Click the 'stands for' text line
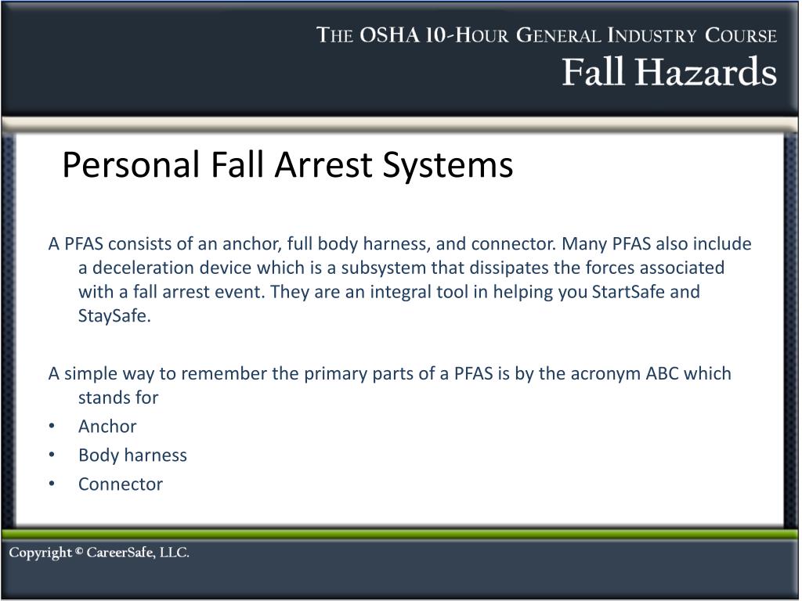Screen dimensions: 802x601 pyautogui.click(x=118, y=398)
